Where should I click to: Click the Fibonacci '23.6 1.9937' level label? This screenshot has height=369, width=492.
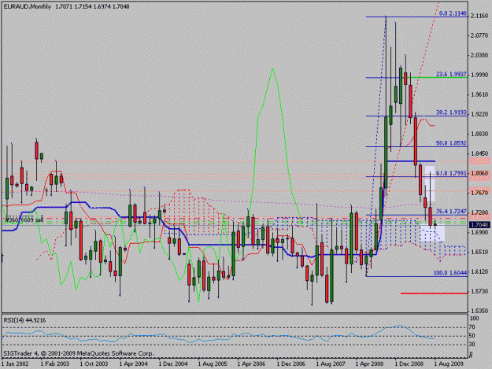(x=451, y=74)
